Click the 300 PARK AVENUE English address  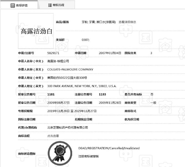[x=82, y=86]
